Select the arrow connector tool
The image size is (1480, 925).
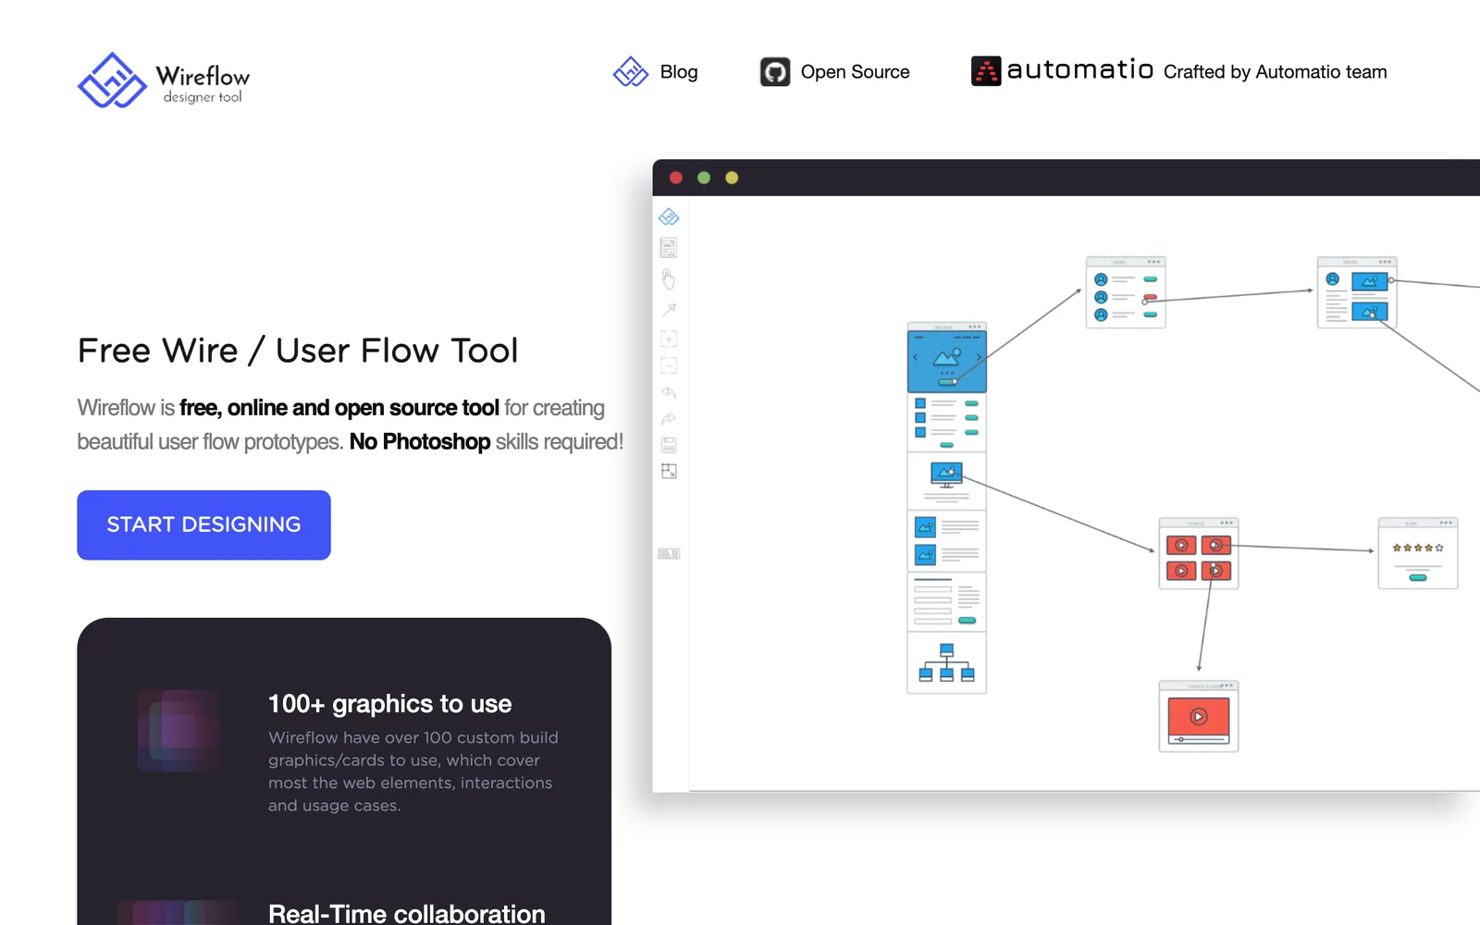pos(669,310)
